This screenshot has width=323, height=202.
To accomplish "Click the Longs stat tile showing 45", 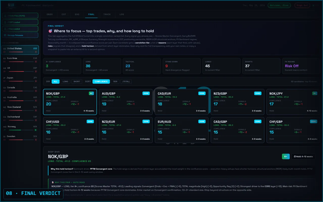I will coord(222,66).
